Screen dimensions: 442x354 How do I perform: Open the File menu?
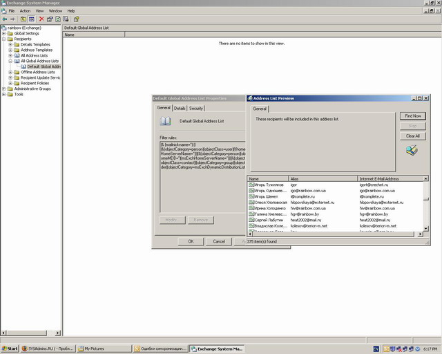[x=12, y=11]
